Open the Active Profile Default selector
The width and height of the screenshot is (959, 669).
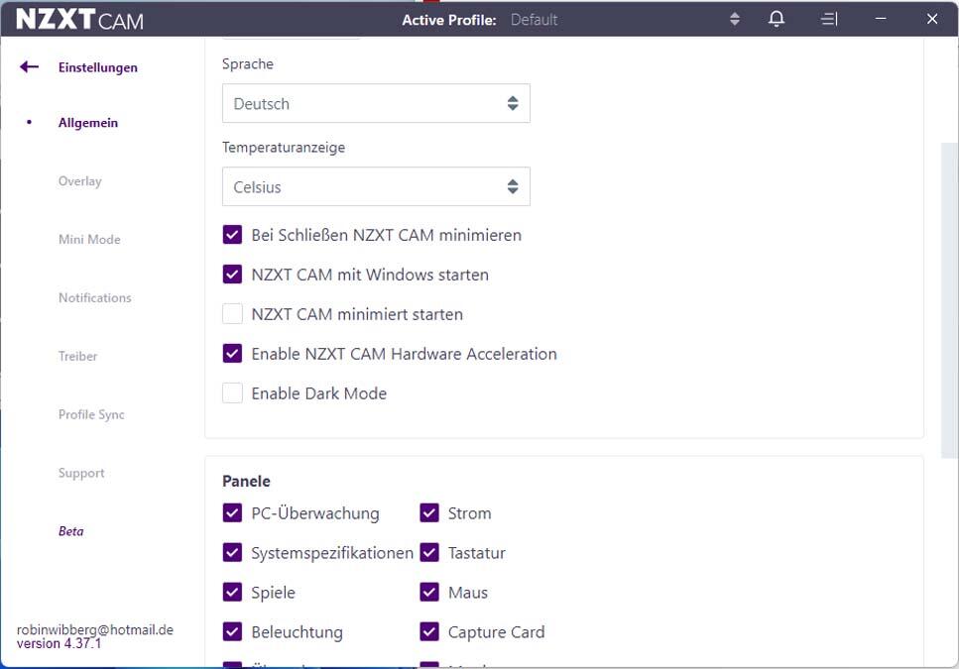pyautogui.click(x=534, y=20)
